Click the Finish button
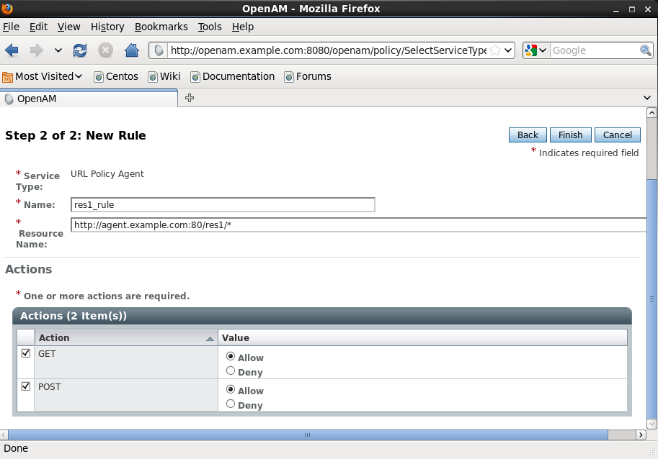 [x=570, y=135]
